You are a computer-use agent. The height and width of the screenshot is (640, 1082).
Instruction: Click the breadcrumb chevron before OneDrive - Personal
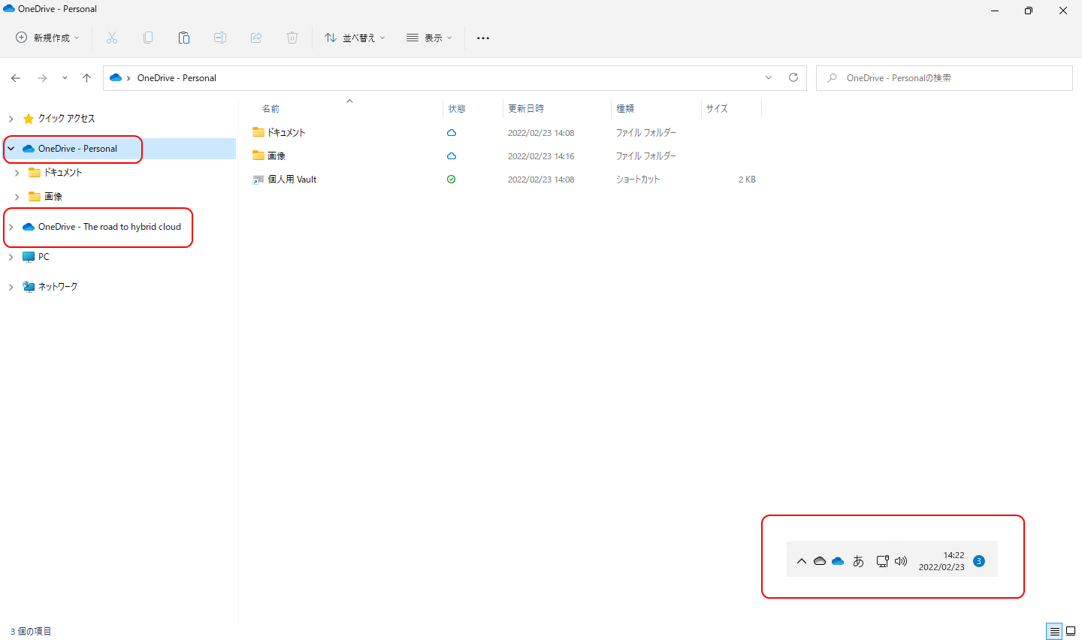tap(128, 78)
